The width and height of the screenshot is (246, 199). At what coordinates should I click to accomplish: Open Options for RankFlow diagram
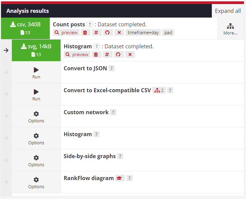(x=36, y=182)
